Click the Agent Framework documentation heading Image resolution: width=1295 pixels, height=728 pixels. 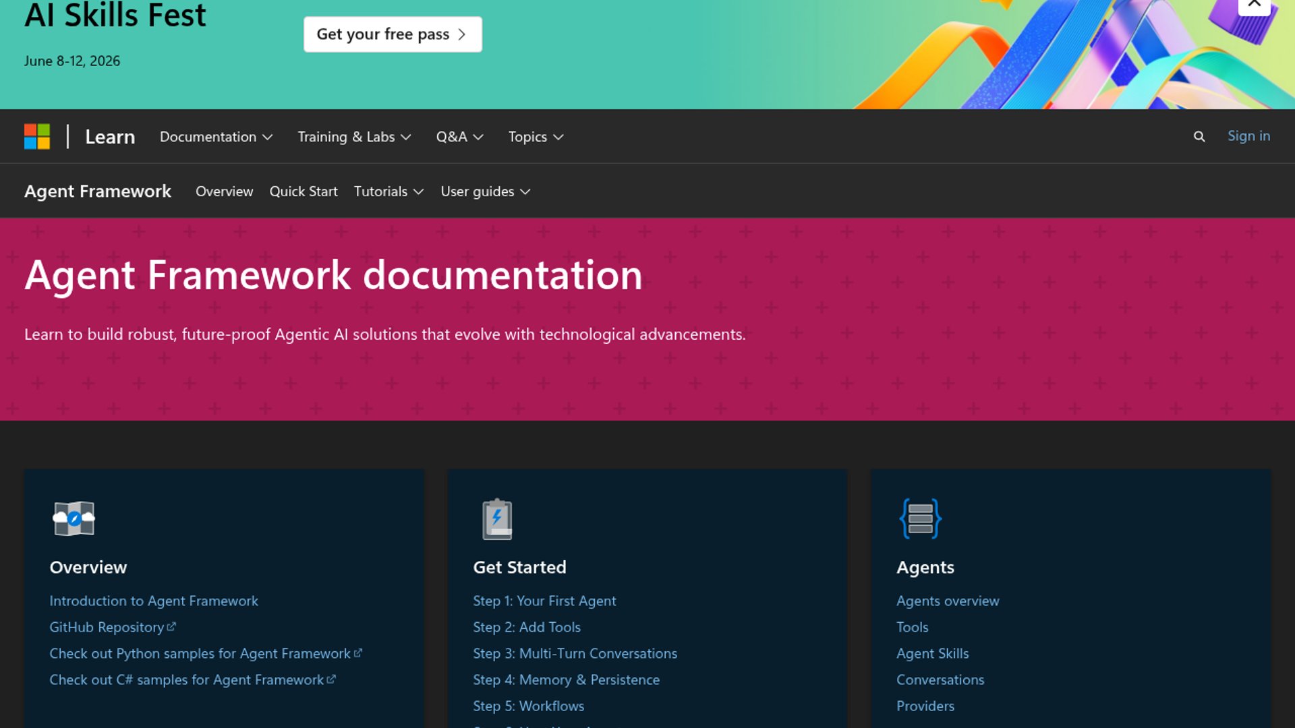pyautogui.click(x=333, y=275)
